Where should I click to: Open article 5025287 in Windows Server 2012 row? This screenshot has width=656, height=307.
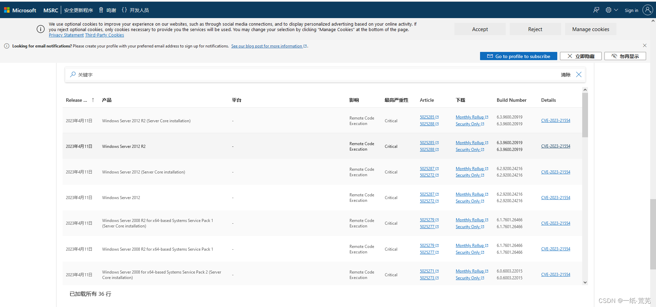coord(429,194)
